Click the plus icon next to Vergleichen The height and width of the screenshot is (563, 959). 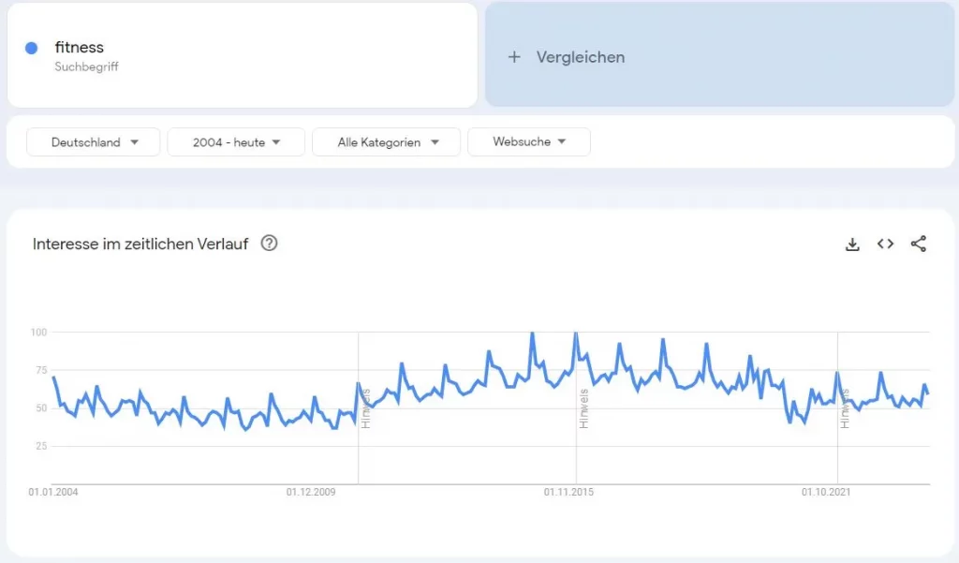(513, 57)
